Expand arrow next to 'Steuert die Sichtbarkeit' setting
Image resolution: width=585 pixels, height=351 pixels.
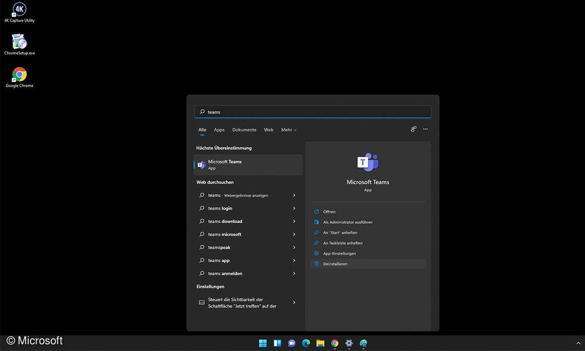294,303
